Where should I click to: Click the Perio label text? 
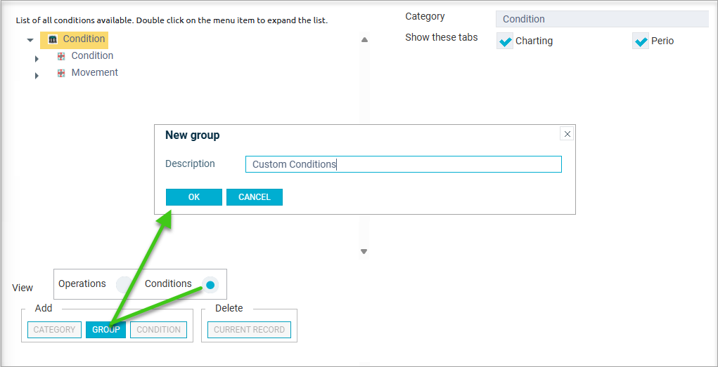coord(662,41)
